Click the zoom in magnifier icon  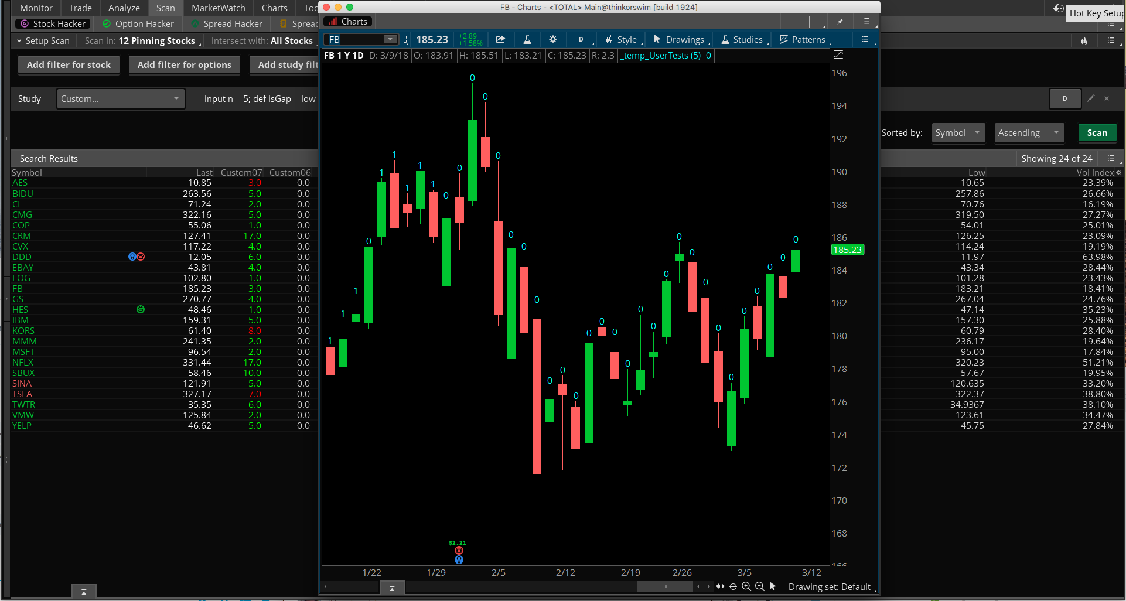tap(746, 586)
